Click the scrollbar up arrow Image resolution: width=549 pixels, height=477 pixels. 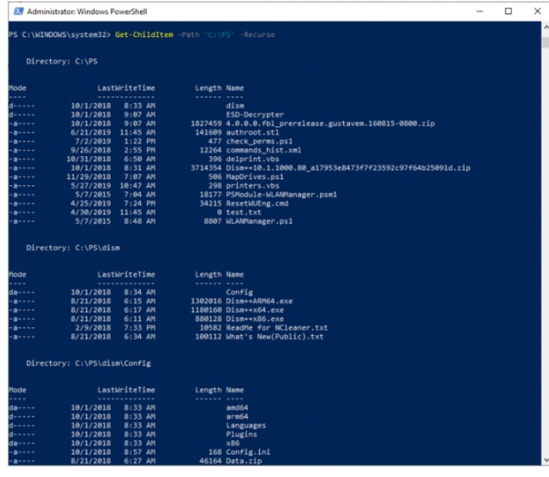point(546,27)
